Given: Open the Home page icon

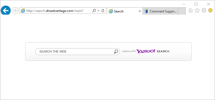Looking at the screenshot, I should [191, 10].
